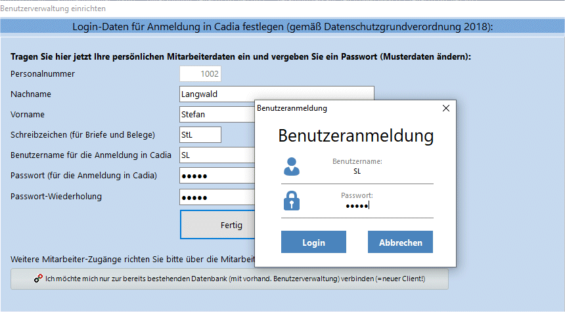
Task: Click the user avatar icon in login dialog
Action: (x=292, y=166)
